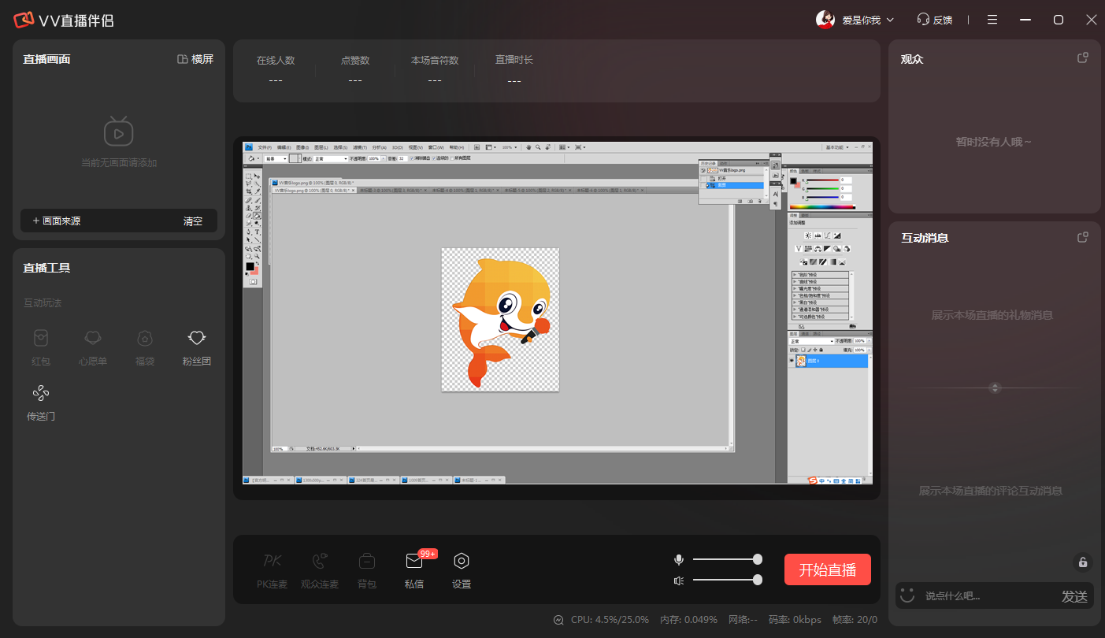Add a source via 画面来源

click(x=57, y=221)
